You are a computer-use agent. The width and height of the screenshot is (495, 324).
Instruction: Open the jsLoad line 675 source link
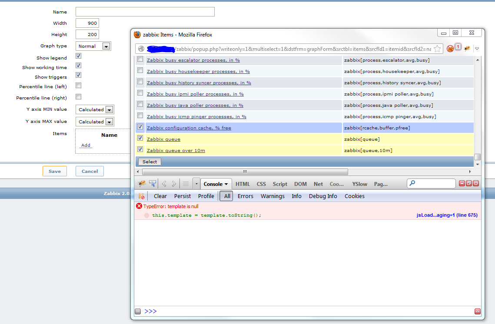(x=447, y=215)
